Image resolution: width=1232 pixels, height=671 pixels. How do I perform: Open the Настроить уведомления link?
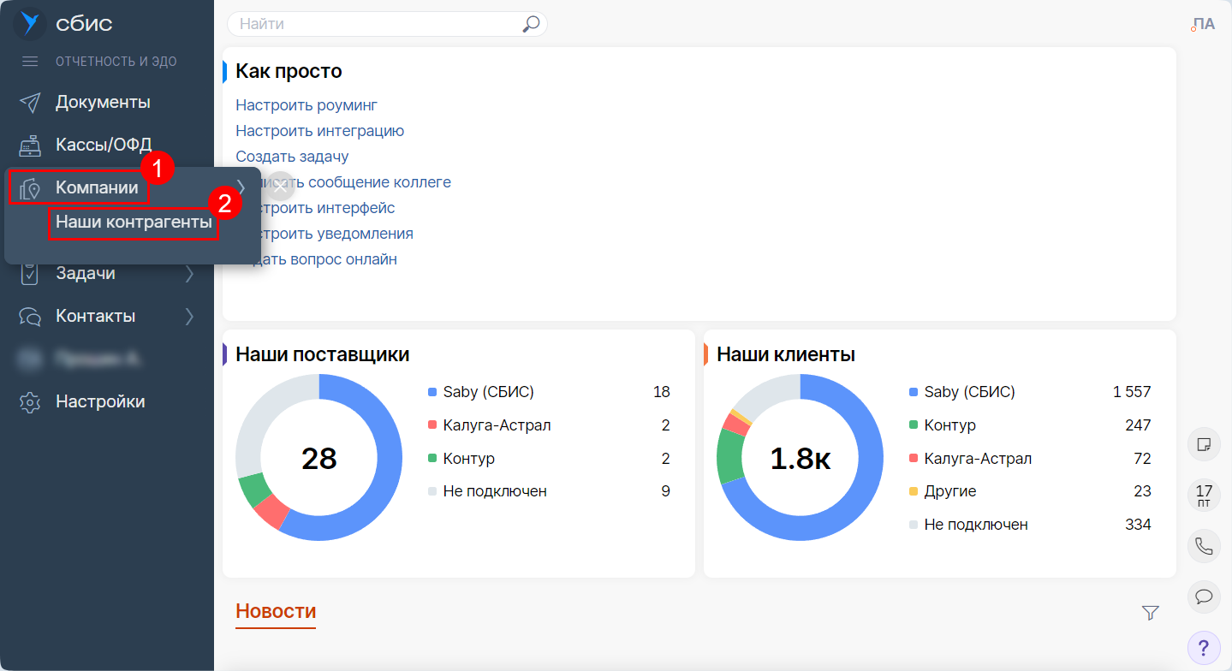324,234
